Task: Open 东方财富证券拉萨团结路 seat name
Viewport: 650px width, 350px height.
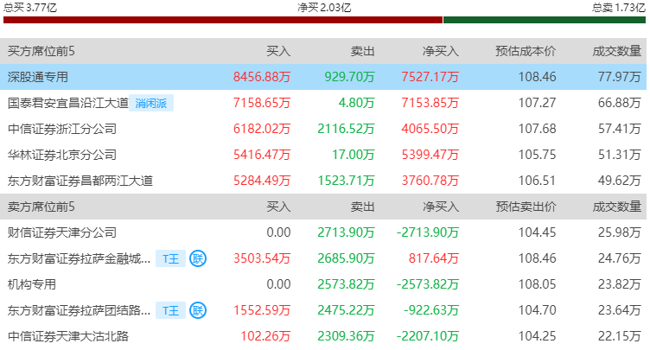Action: click(80, 310)
